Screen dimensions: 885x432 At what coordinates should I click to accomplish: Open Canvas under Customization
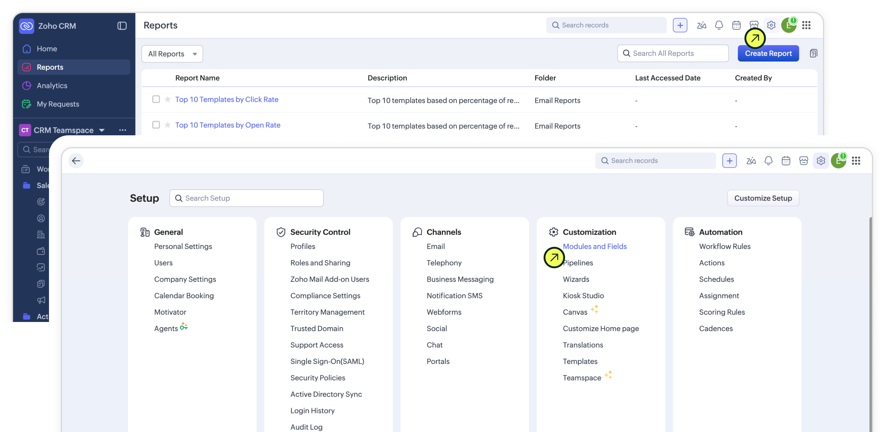coord(575,312)
